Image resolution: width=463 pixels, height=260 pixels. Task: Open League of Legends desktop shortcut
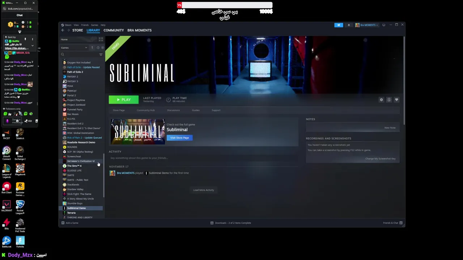tap(7, 171)
